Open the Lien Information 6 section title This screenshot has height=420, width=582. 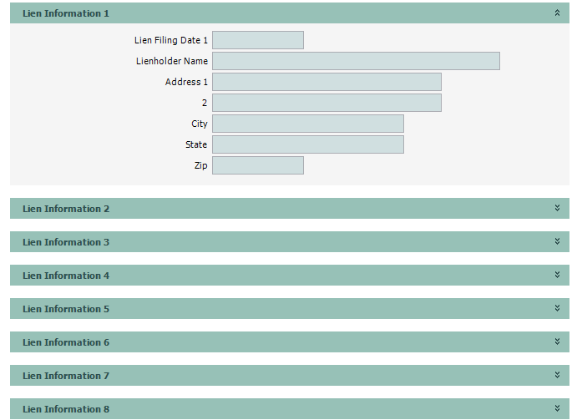(x=66, y=342)
